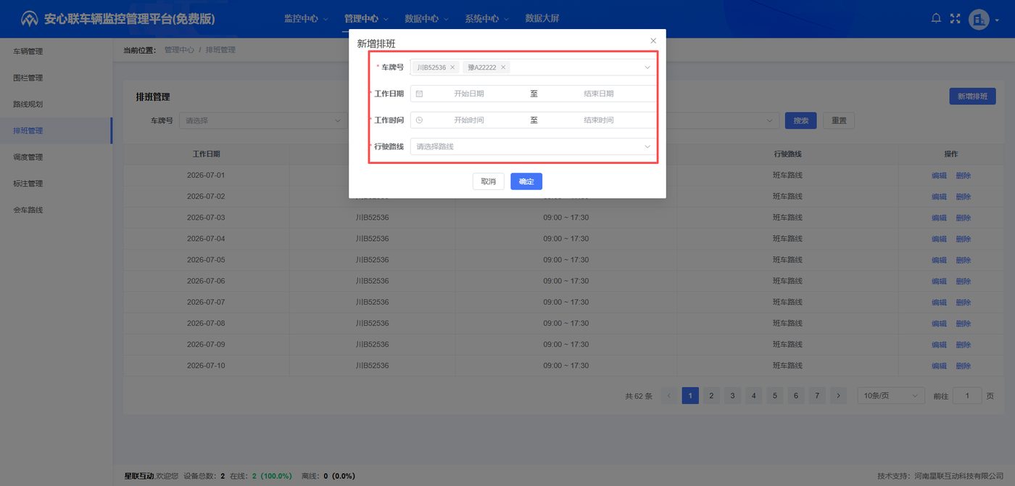Go to page 7 of the table

[x=817, y=396]
